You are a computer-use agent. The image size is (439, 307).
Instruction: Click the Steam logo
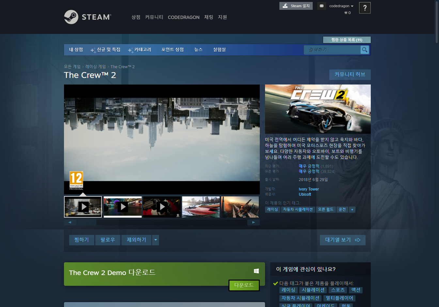(87, 17)
